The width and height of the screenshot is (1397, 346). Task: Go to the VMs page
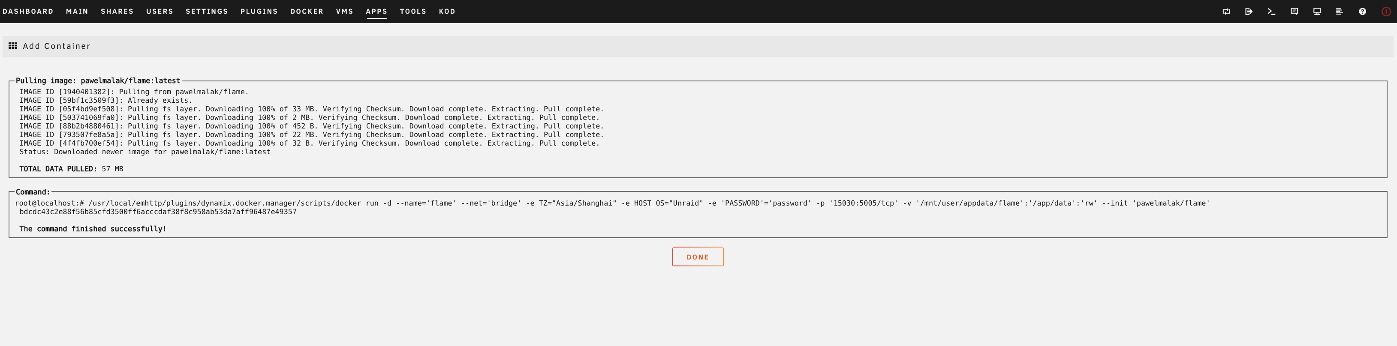coord(344,12)
